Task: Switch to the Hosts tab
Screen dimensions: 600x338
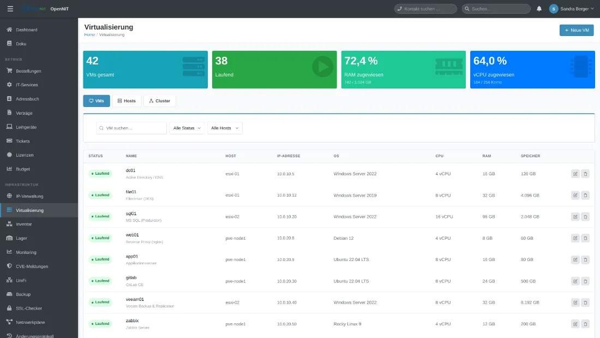Action: point(127,101)
